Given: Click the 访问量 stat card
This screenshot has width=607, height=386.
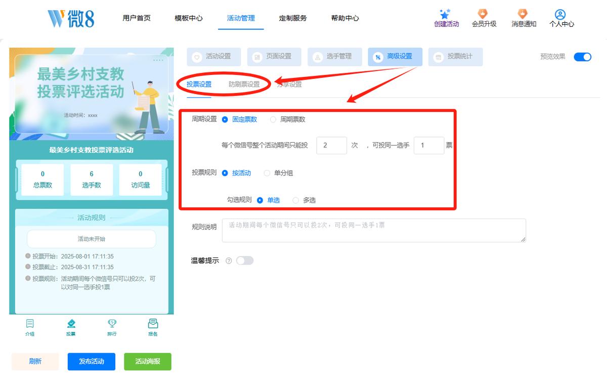Looking at the screenshot, I should 141,180.
